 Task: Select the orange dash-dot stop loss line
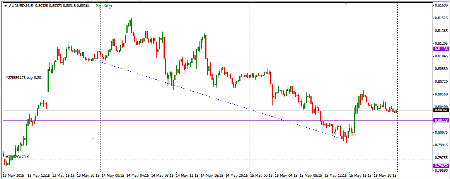217,159
